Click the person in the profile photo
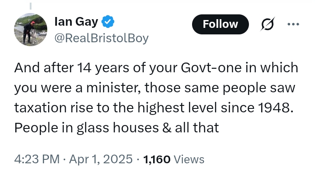Viewport: 315px width, 172px height. click(27, 32)
